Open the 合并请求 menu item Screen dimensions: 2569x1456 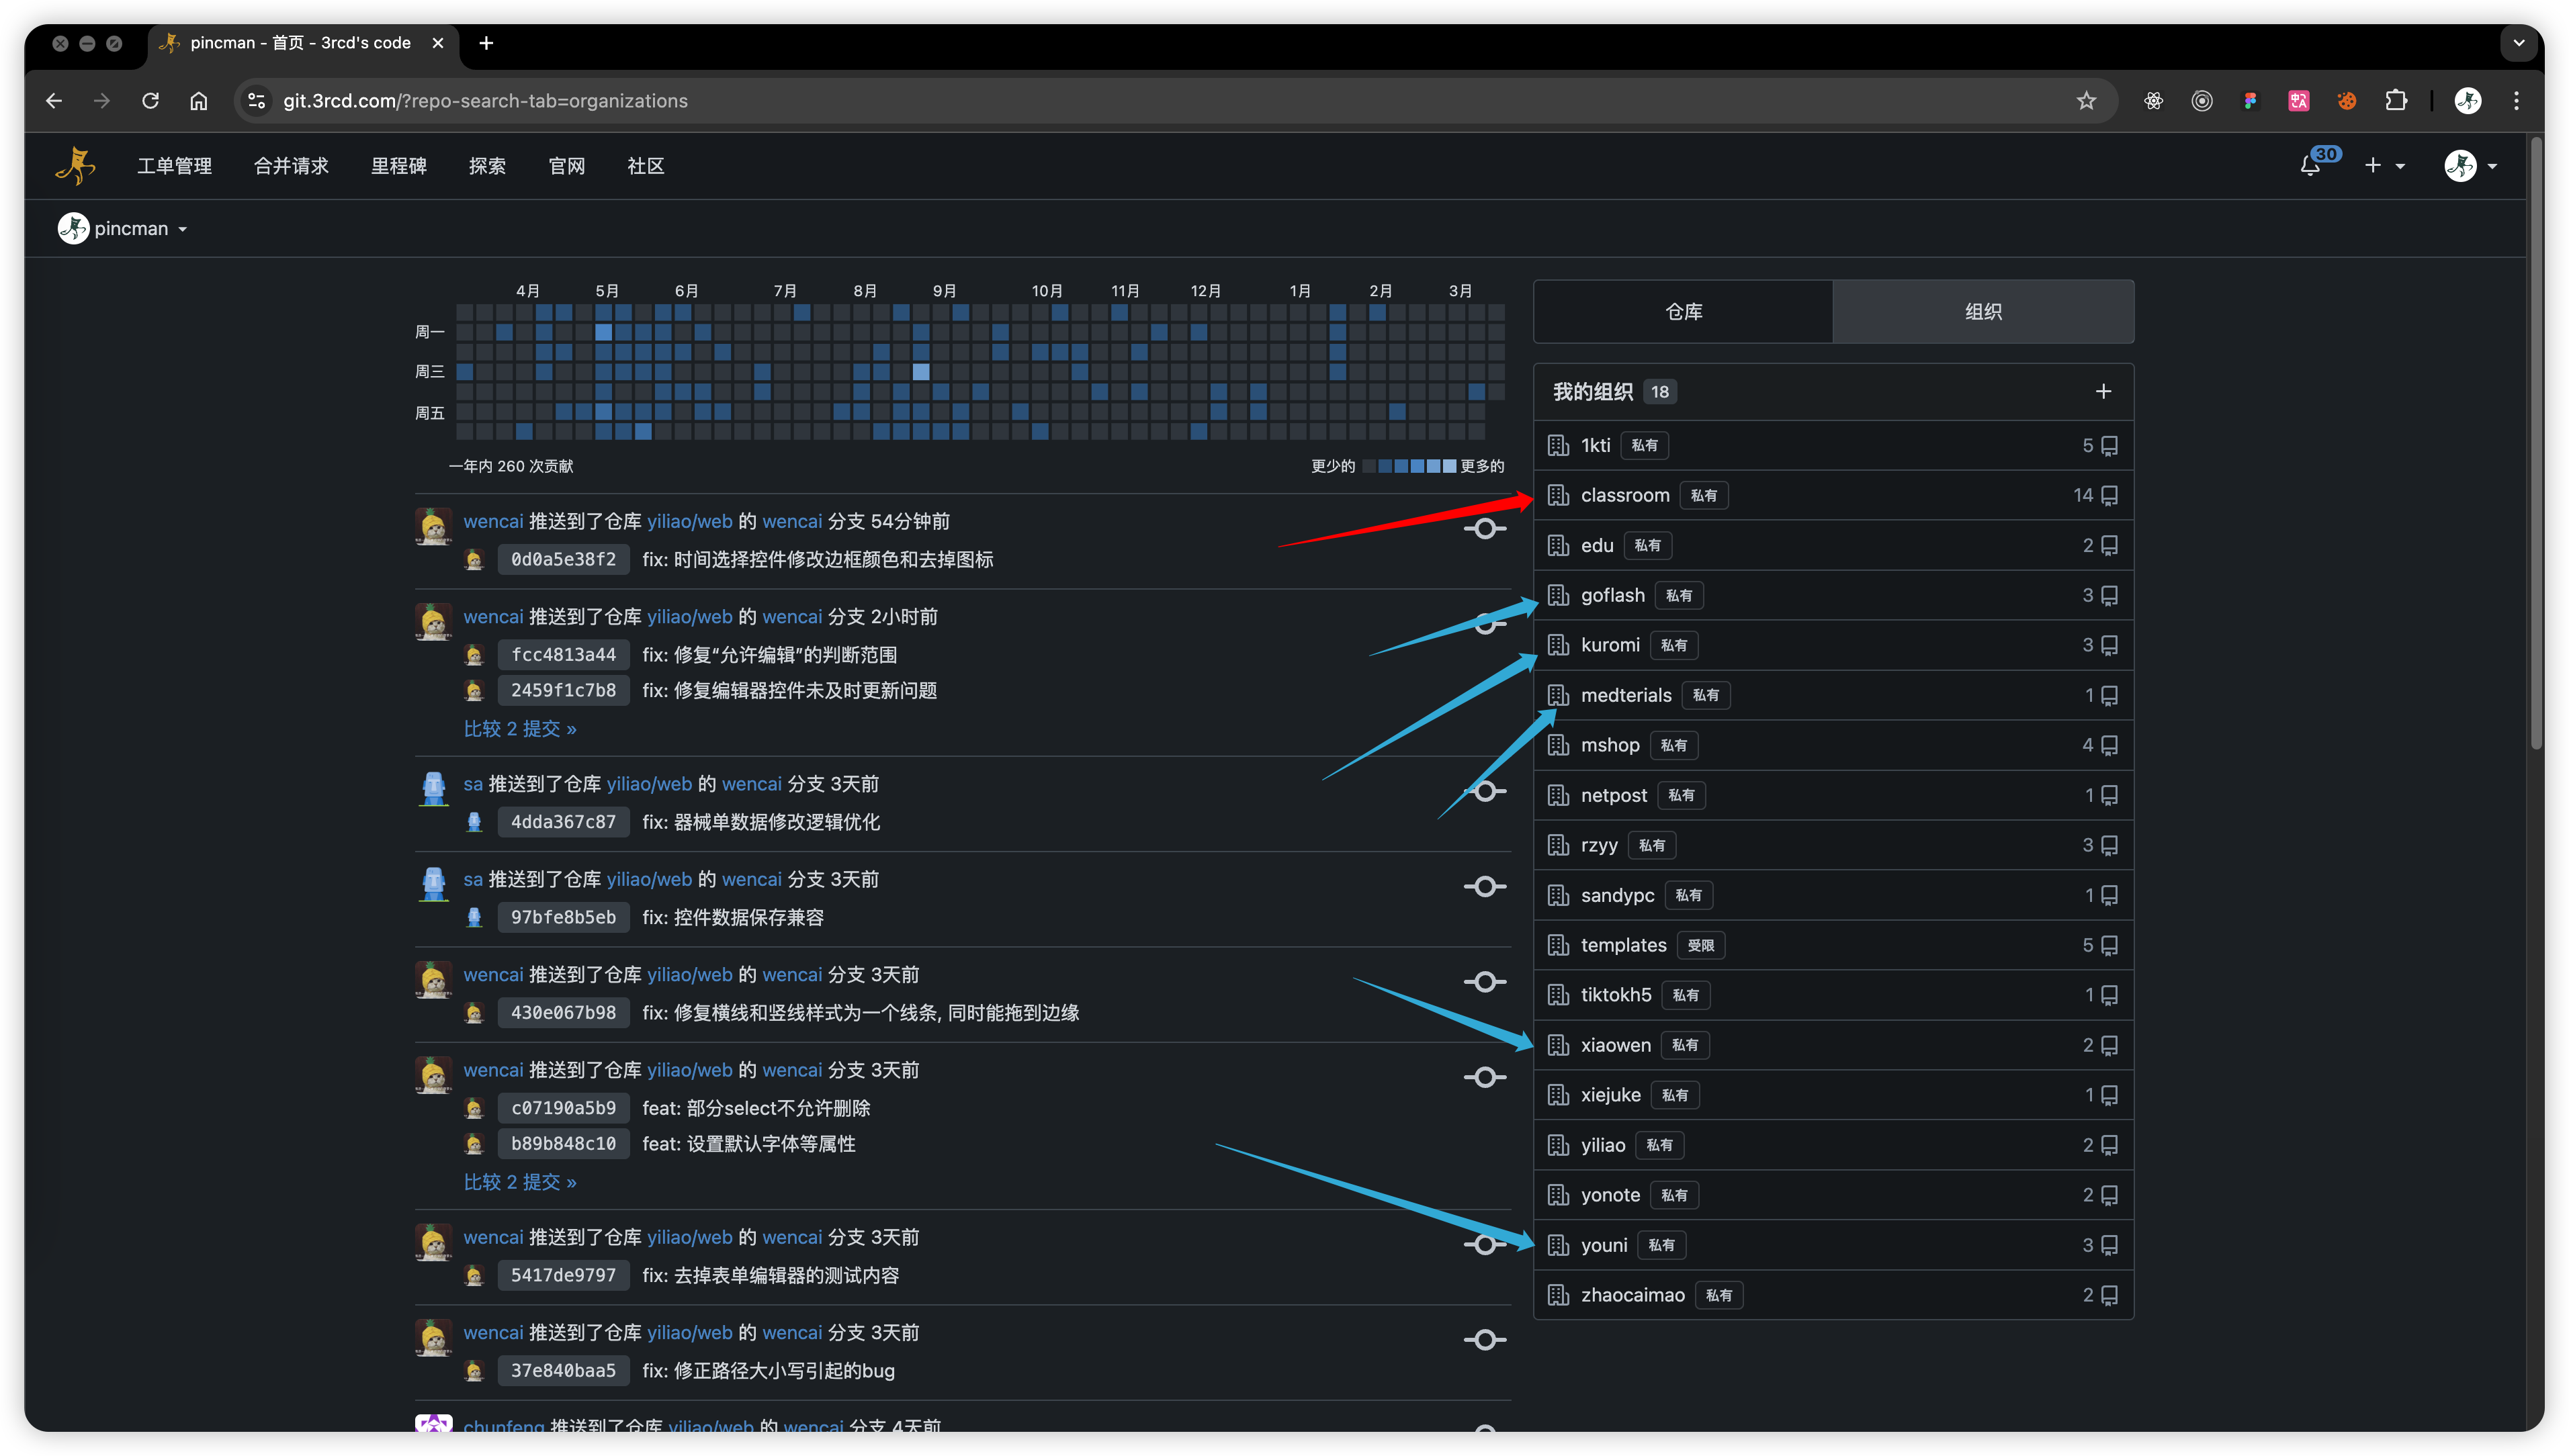coord(291,166)
